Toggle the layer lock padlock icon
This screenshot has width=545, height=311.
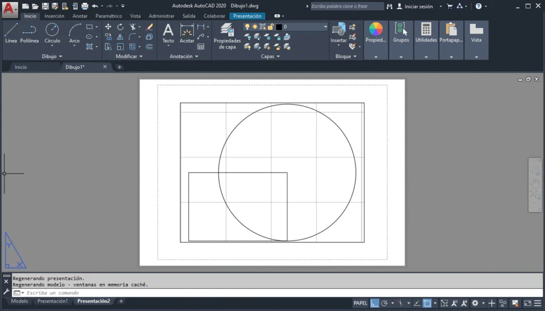point(270,26)
